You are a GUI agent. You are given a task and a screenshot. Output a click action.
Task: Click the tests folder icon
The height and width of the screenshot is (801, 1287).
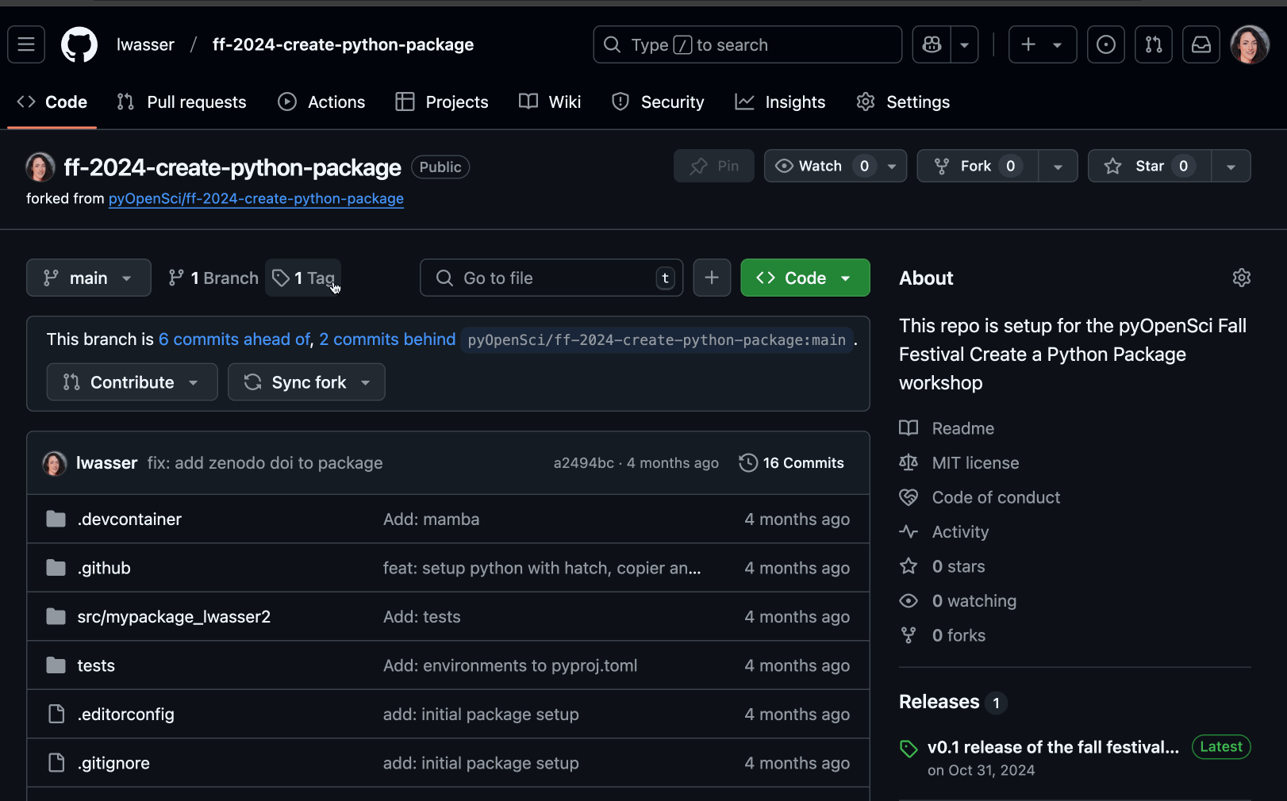tap(56, 665)
